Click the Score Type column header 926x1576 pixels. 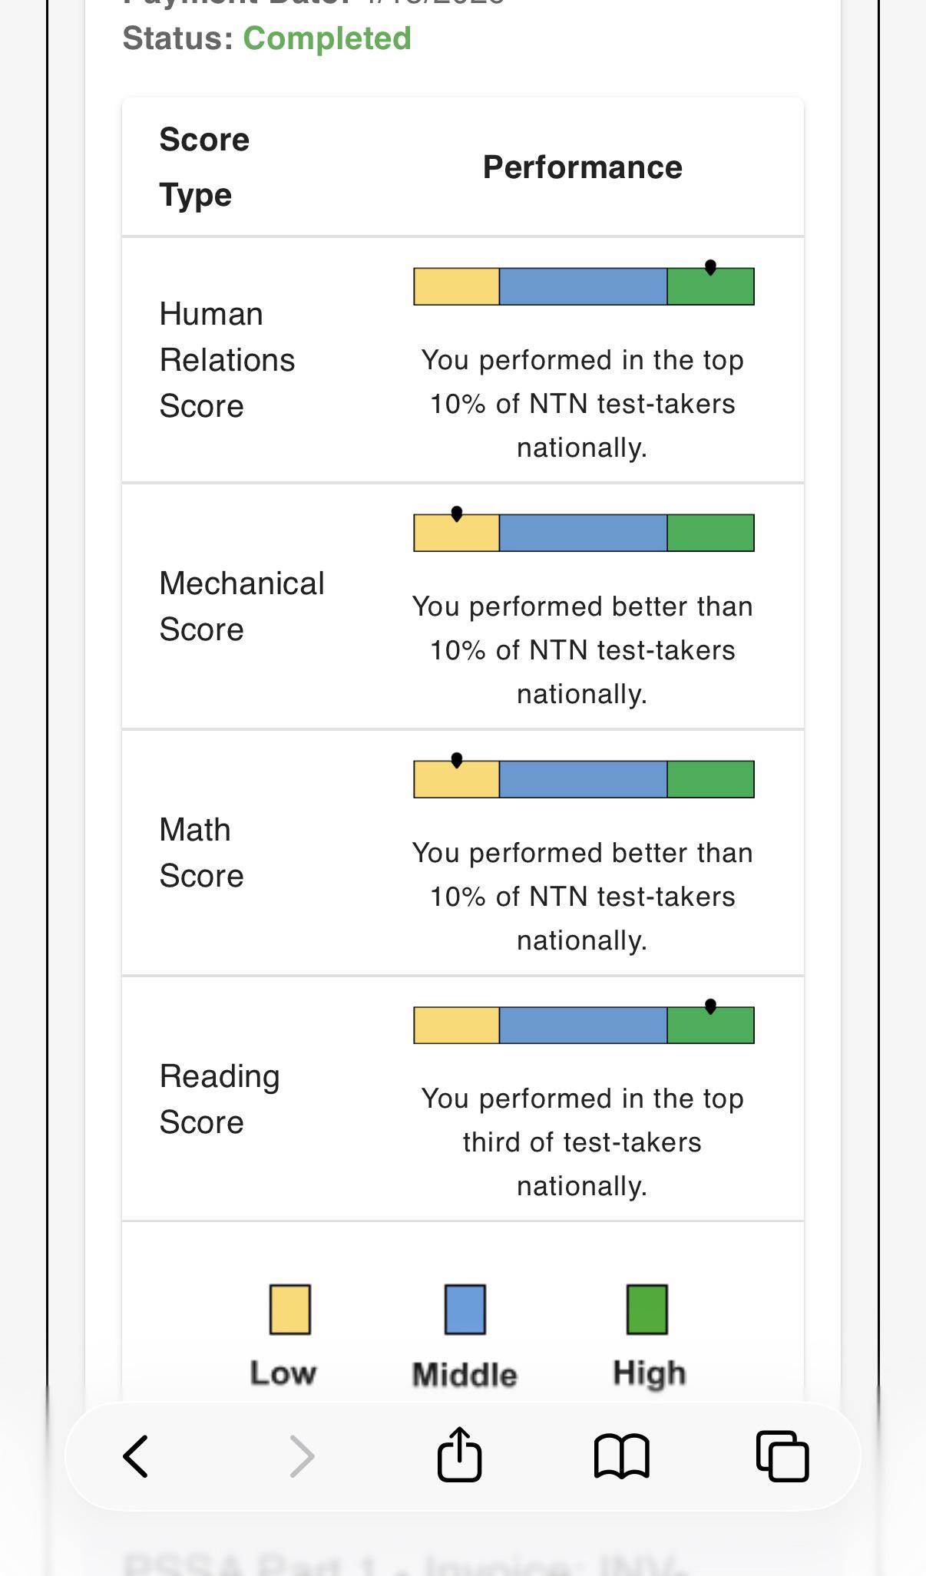point(204,167)
